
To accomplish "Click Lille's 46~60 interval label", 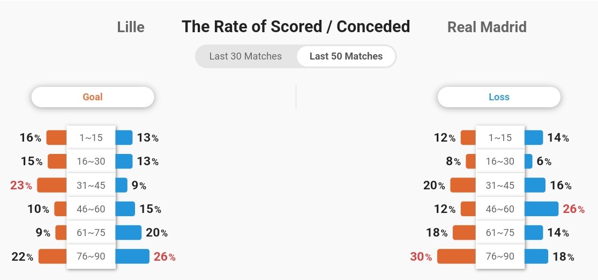I will pyautogui.click(x=91, y=209).
